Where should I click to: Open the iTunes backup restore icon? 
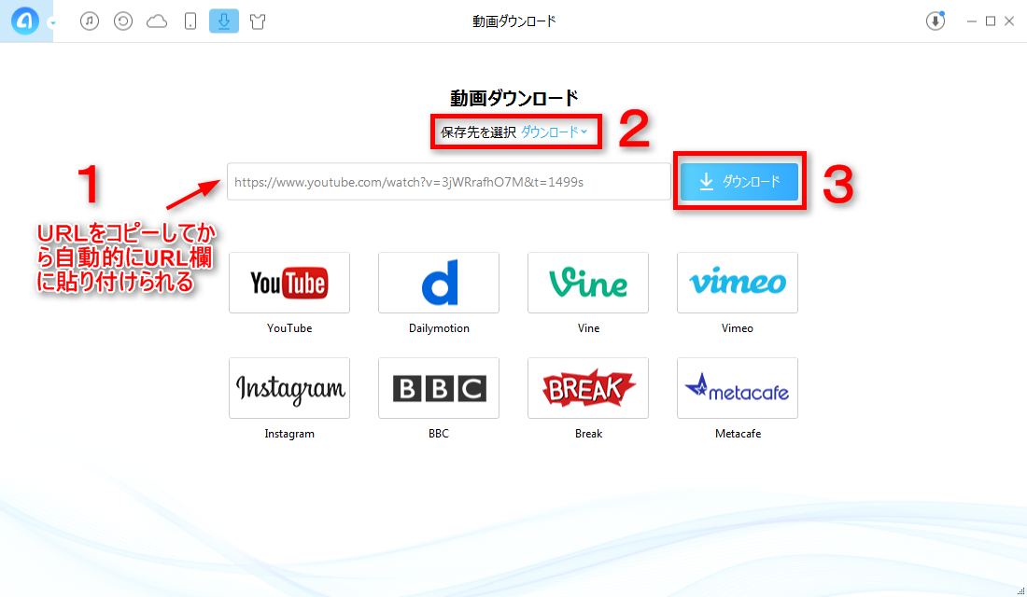coord(123,21)
